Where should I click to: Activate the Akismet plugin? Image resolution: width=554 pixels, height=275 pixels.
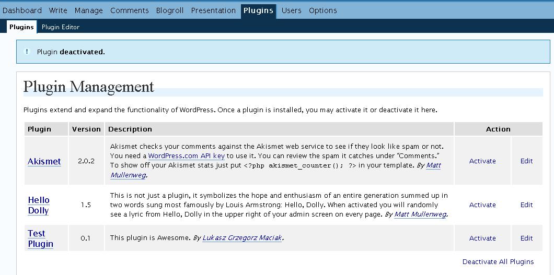click(482, 161)
